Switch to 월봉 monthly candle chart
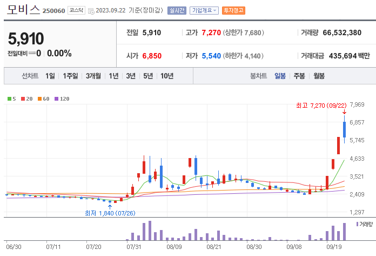Screen dimensions: 376x256 [319, 76]
